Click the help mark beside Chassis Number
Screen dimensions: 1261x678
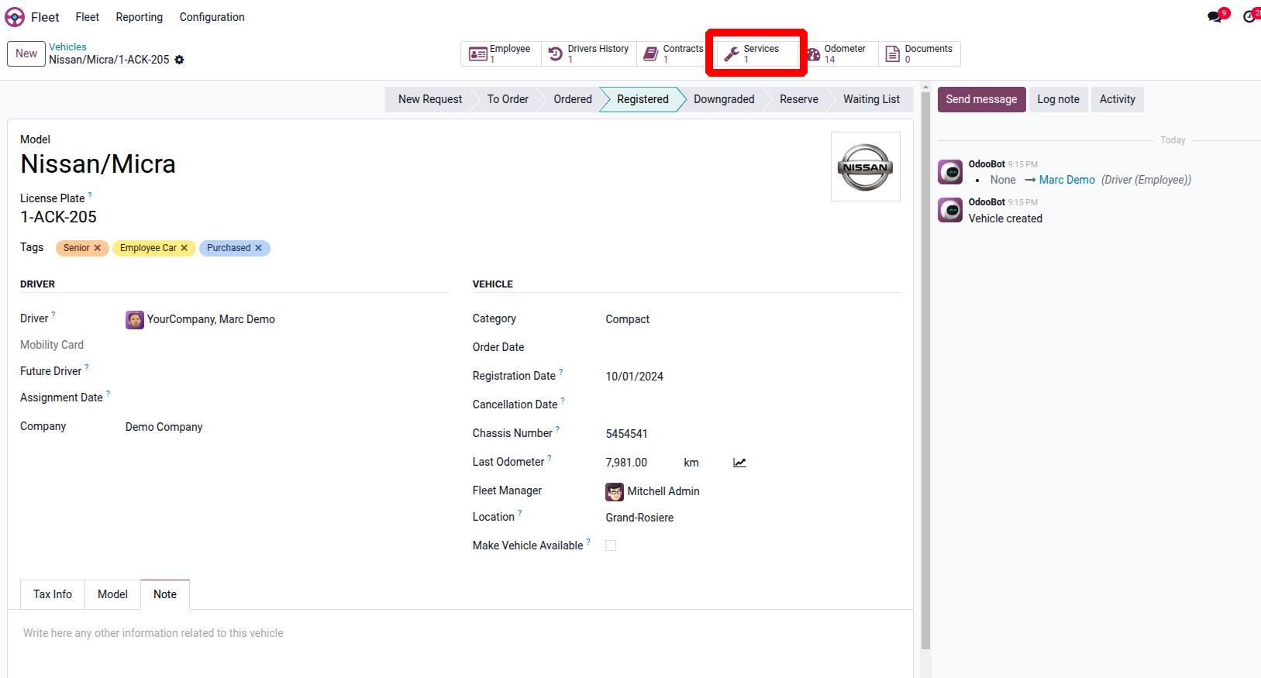558,430
